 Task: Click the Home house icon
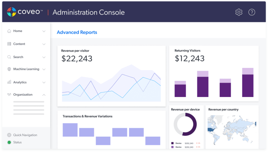tap(9, 31)
